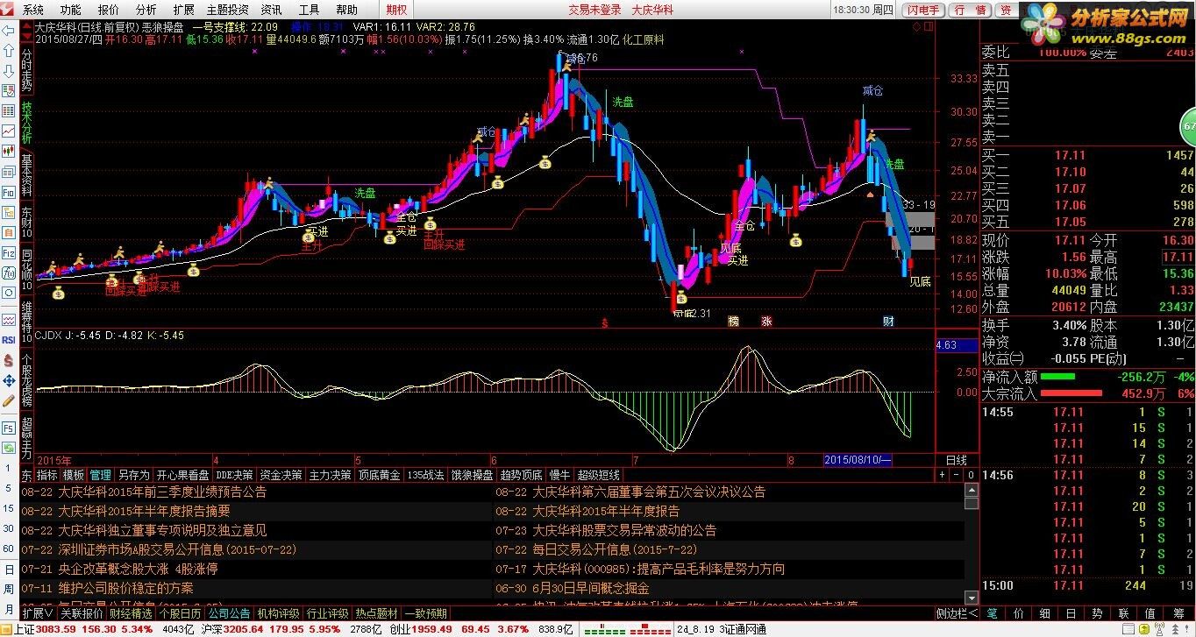
Task: Click the blue four-arrow move icon
Action: (x=8, y=381)
